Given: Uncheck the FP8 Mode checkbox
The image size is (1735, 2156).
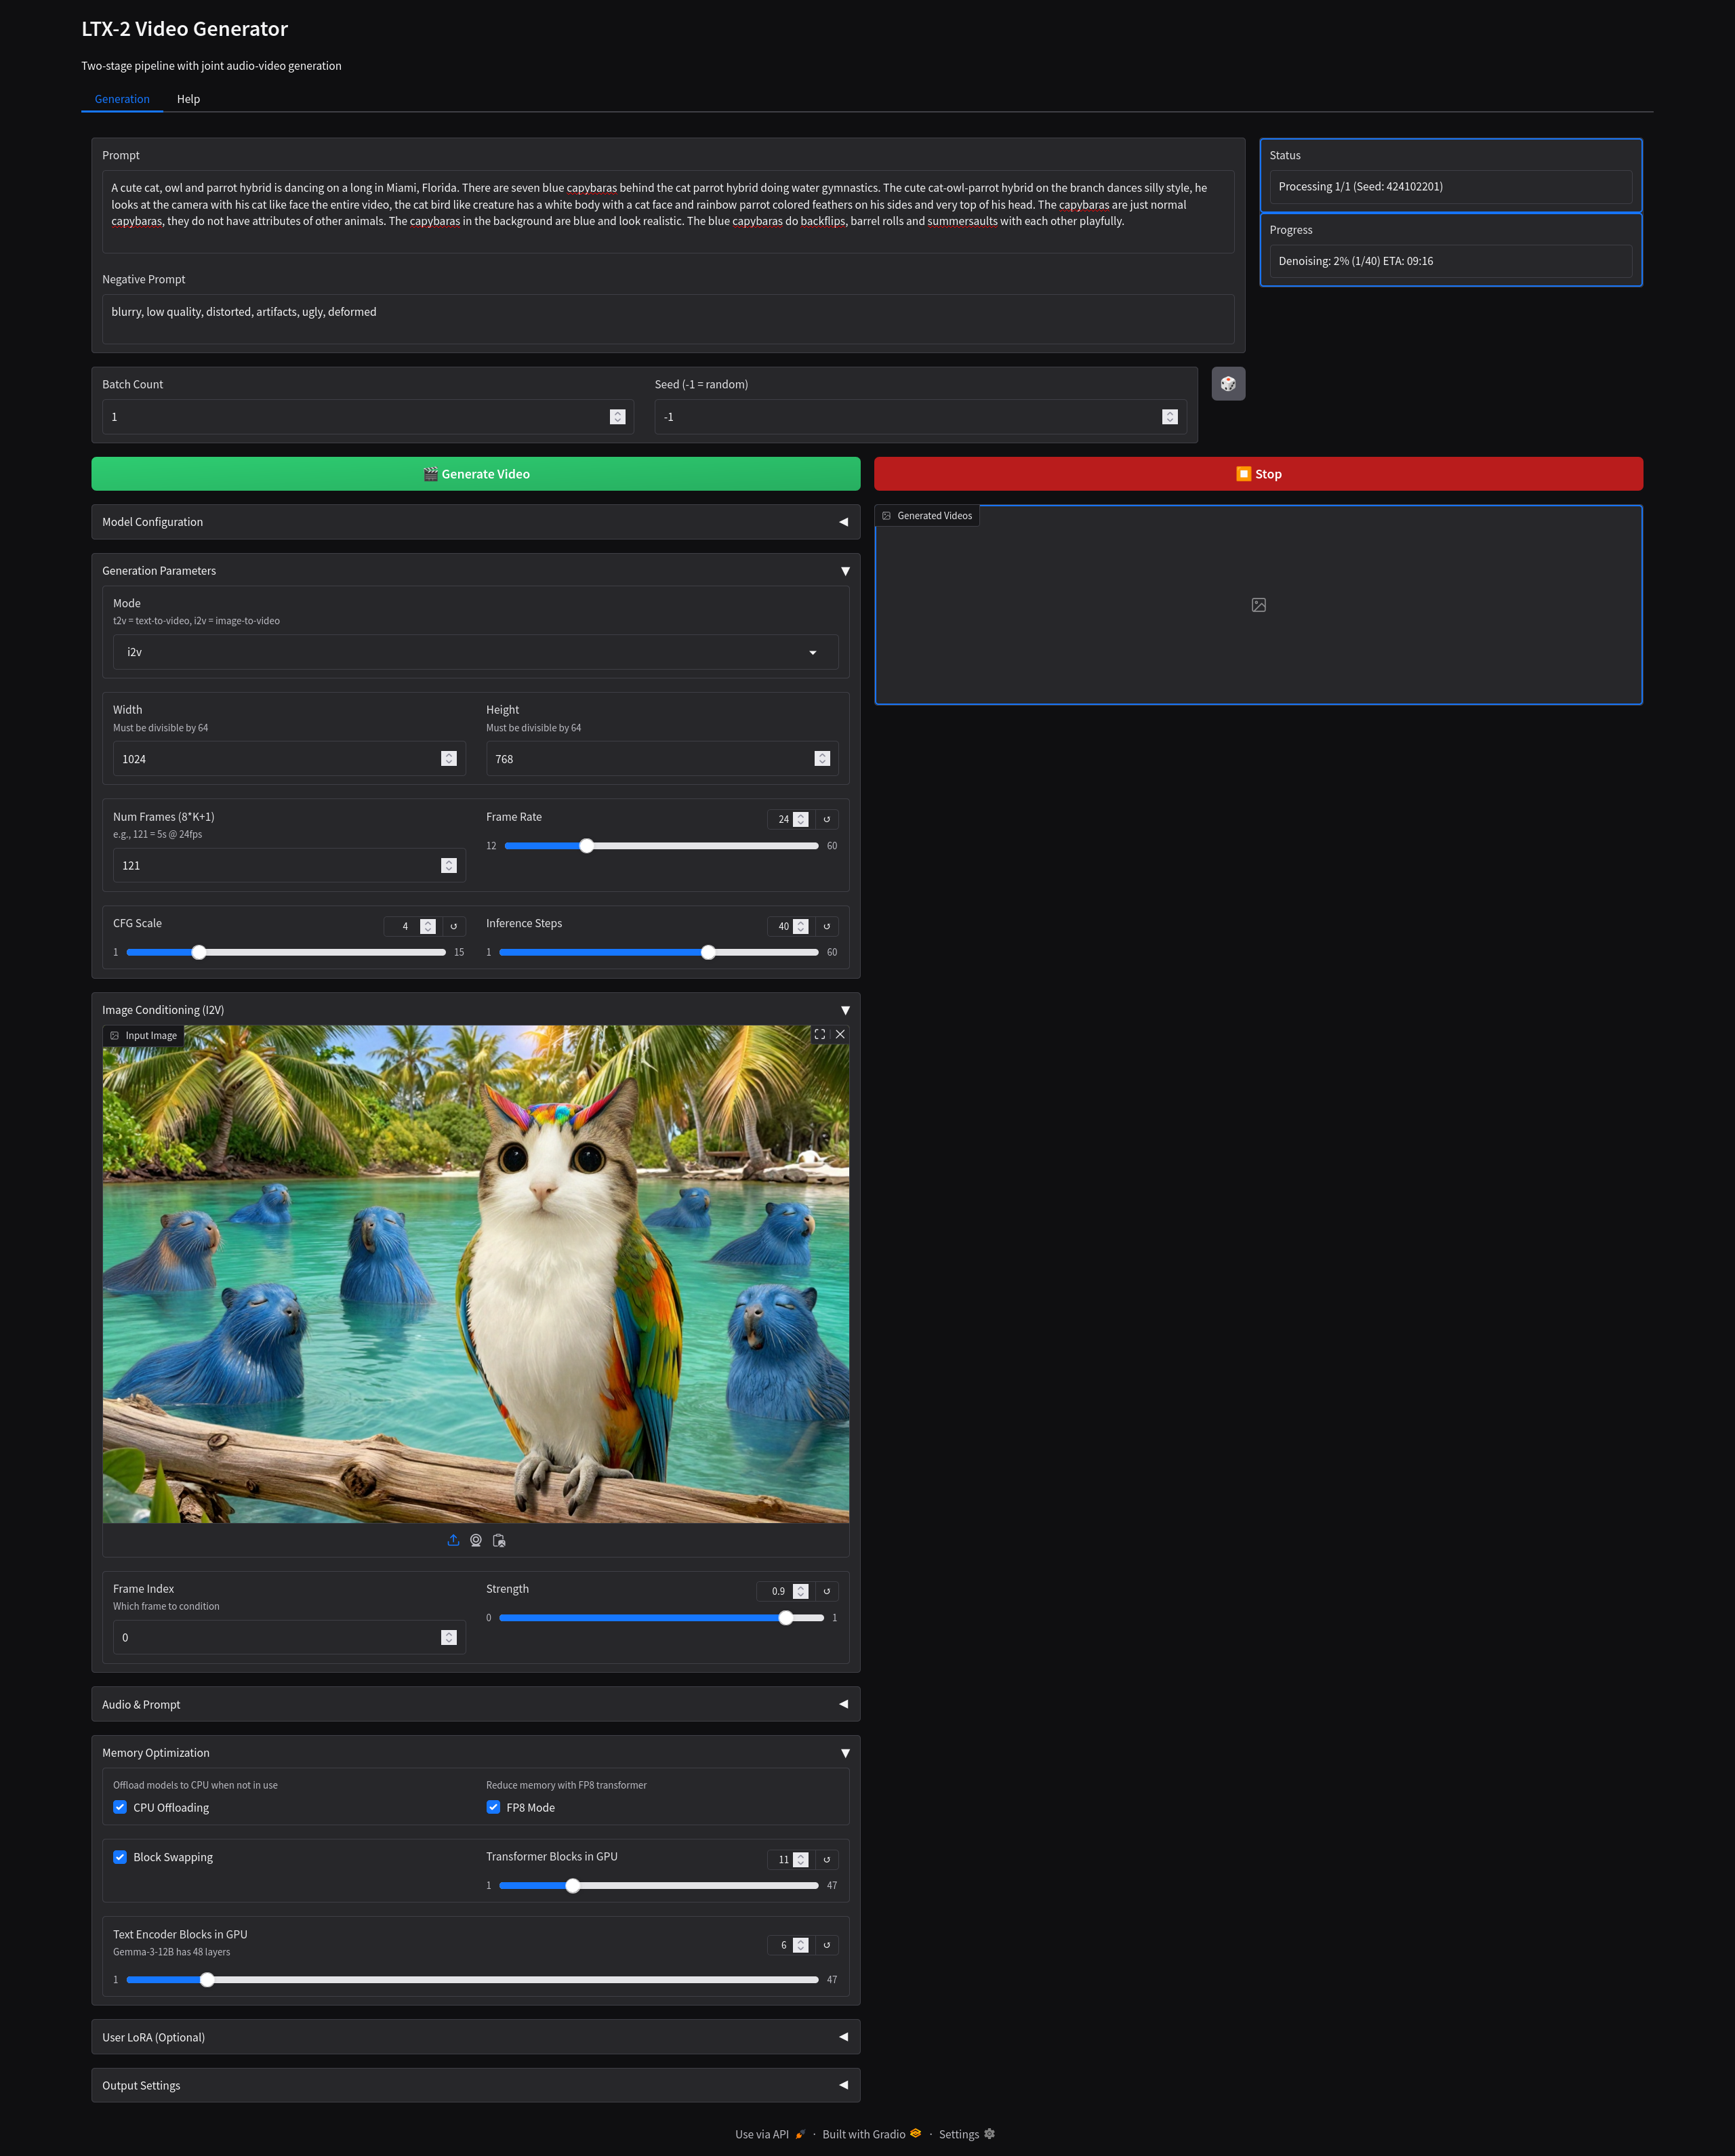Looking at the screenshot, I should click(x=493, y=1807).
